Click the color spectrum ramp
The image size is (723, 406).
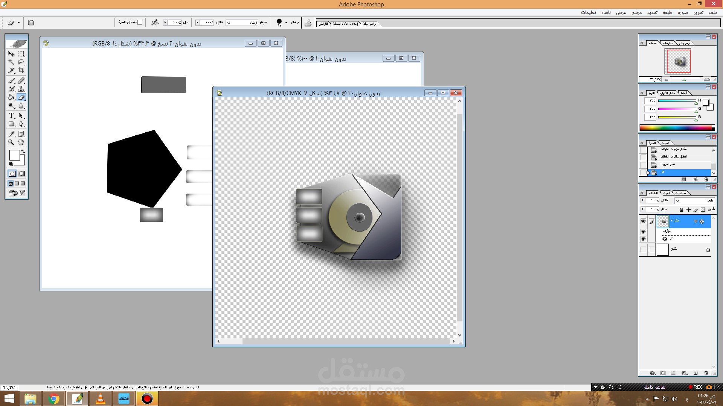coord(677,128)
